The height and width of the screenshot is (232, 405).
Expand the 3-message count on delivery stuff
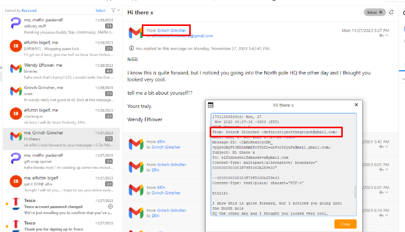point(109,26)
